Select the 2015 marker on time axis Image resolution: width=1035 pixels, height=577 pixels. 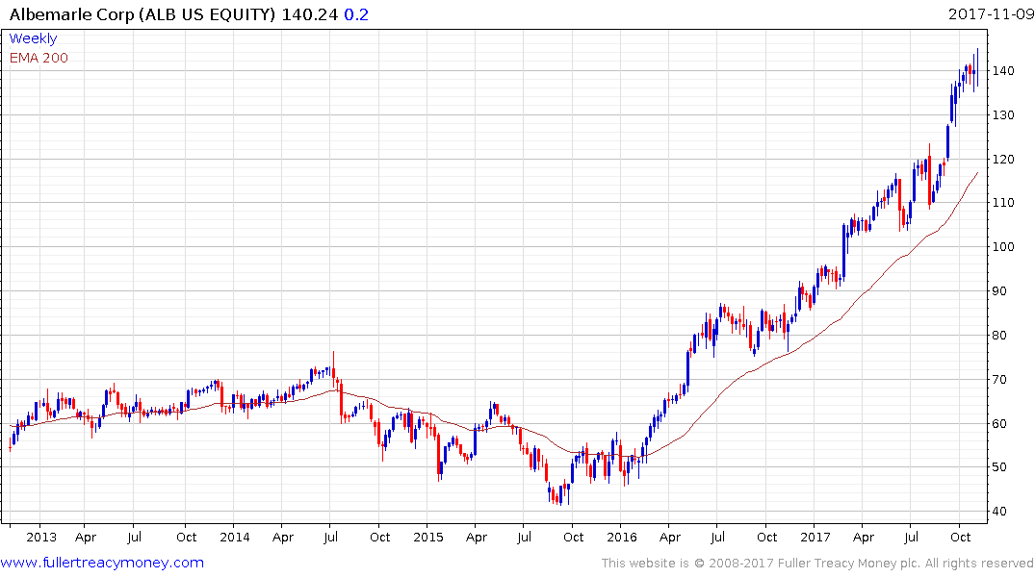click(x=427, y=538)
